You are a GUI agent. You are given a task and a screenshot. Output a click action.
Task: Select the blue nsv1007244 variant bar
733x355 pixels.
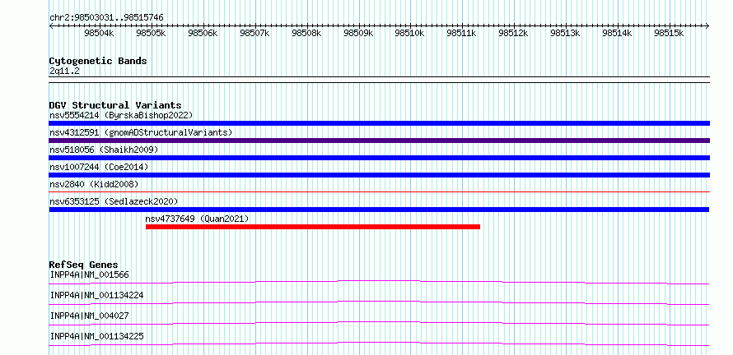[x=379, y=175]
